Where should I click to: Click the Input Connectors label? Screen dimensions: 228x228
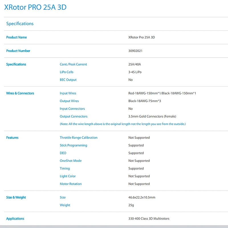[72, 109]
